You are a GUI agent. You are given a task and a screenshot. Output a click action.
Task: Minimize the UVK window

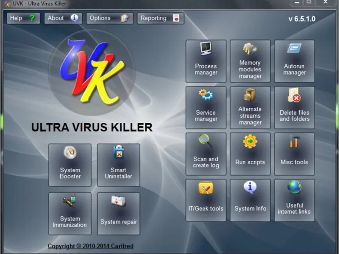tap(297, 3)
